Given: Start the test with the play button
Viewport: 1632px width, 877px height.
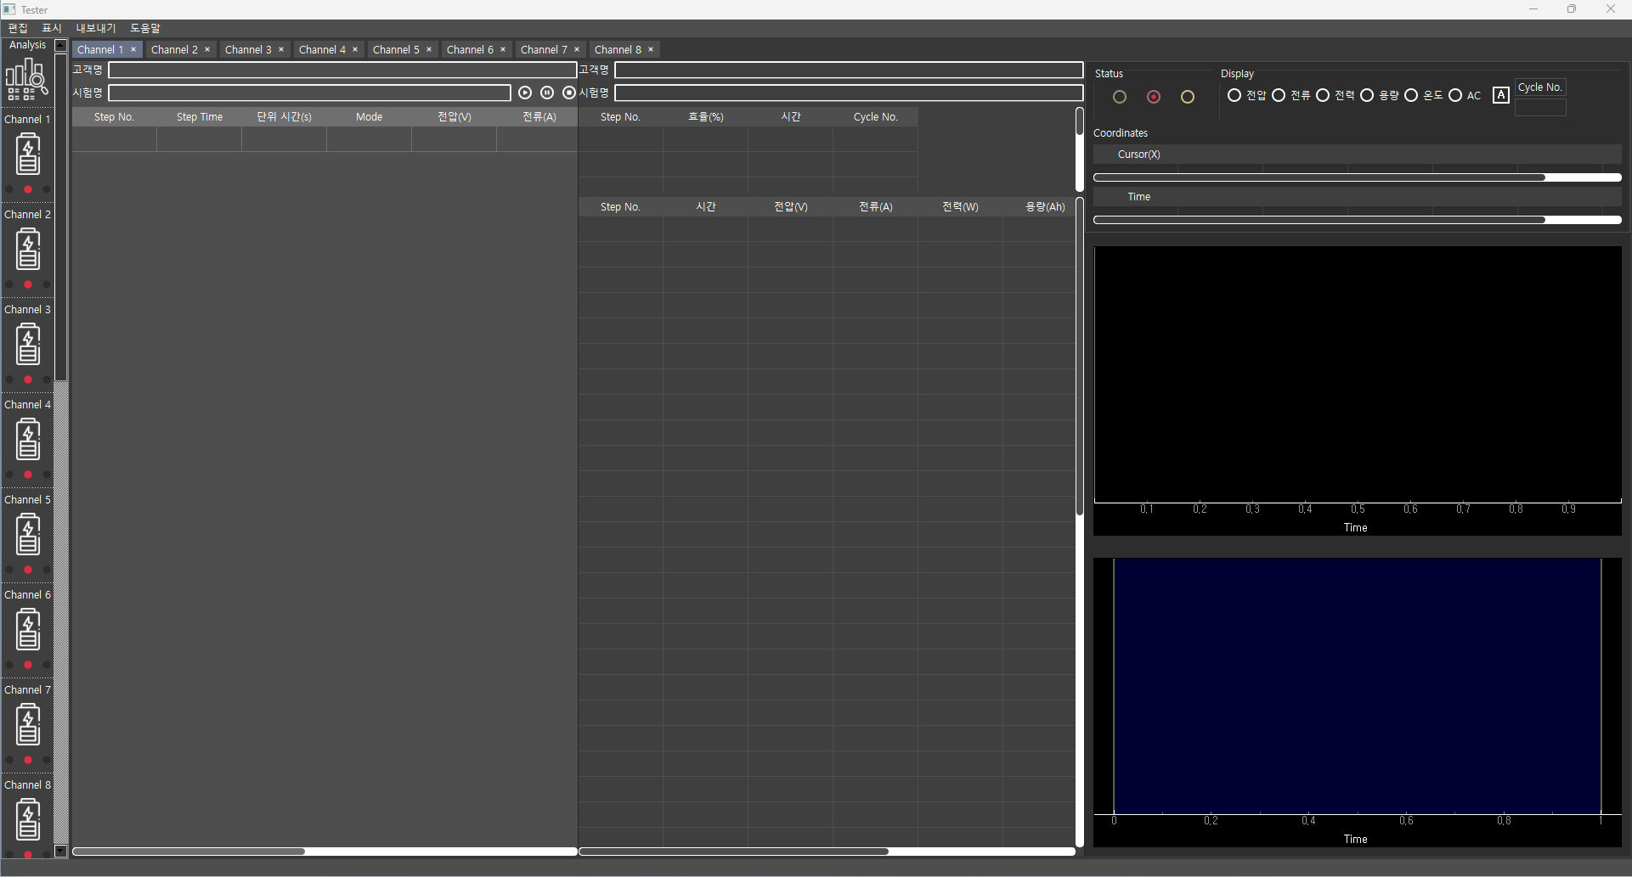Looking at the screenshot, I should (x=525, y=93).
